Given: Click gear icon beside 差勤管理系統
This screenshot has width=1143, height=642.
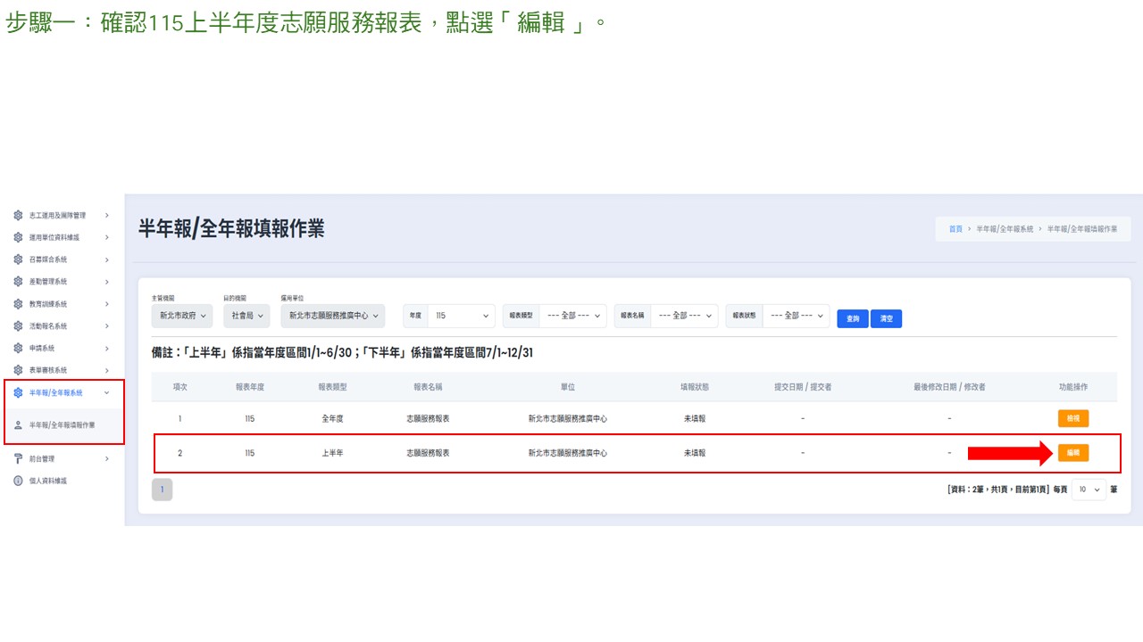Looking at the screenshot, I should point(18,282).
